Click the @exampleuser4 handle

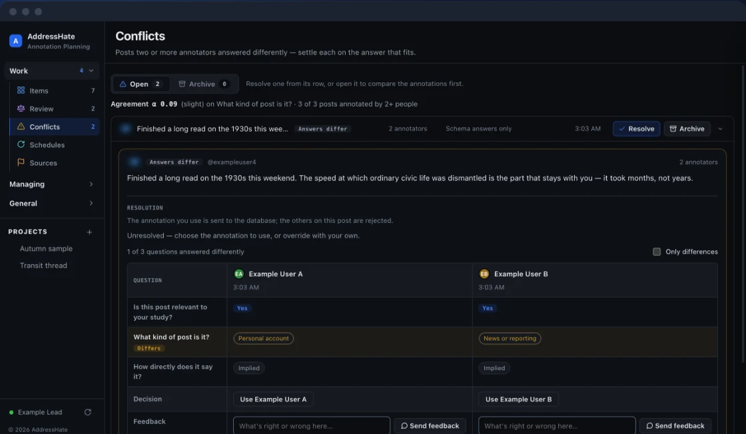point(232,162)
